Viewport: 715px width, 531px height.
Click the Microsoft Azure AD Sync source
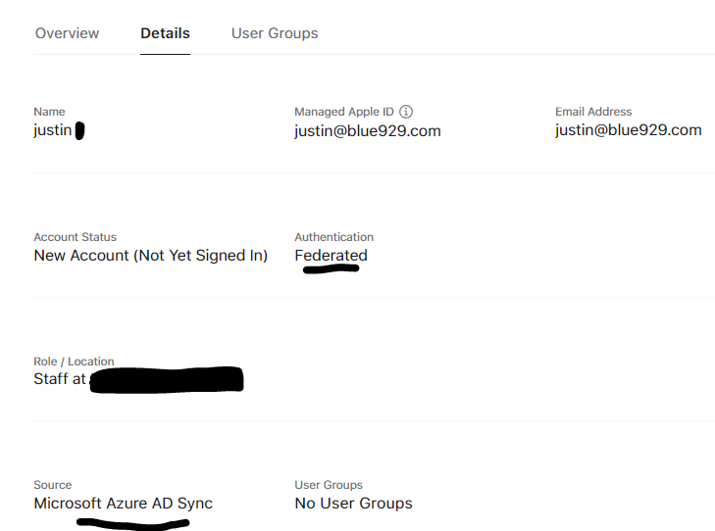(x=123, y=504)
